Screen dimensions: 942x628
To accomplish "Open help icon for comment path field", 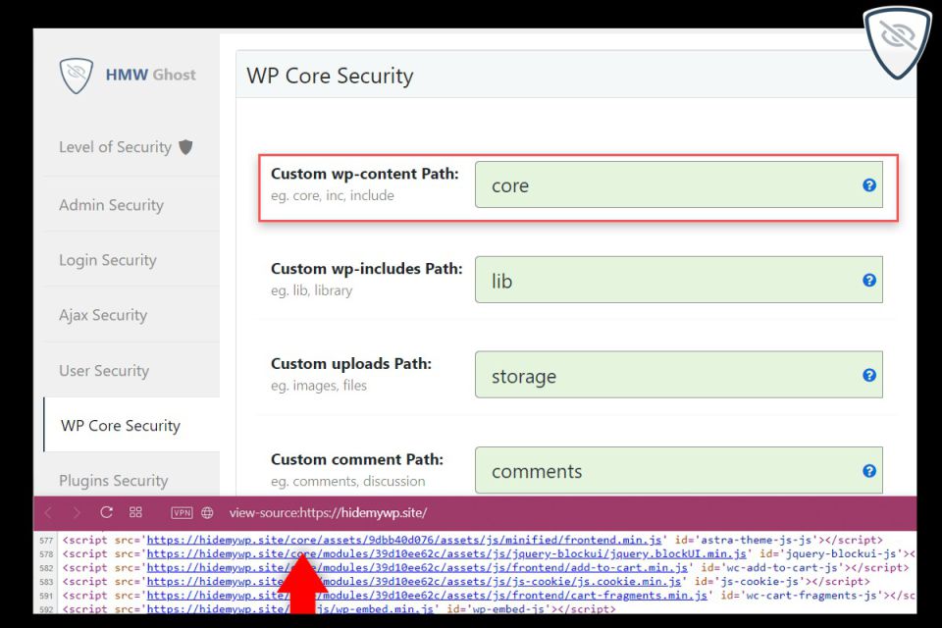I will coord(868,470).
